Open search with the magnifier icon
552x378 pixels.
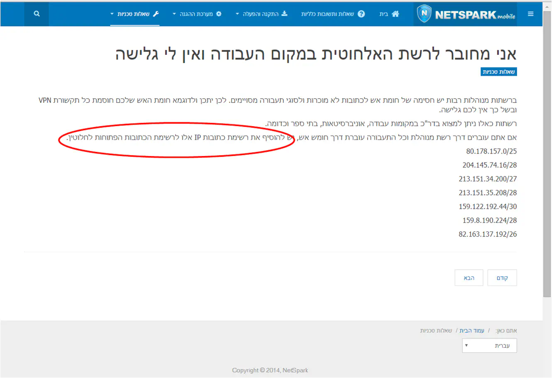click(x=37, y=14)
